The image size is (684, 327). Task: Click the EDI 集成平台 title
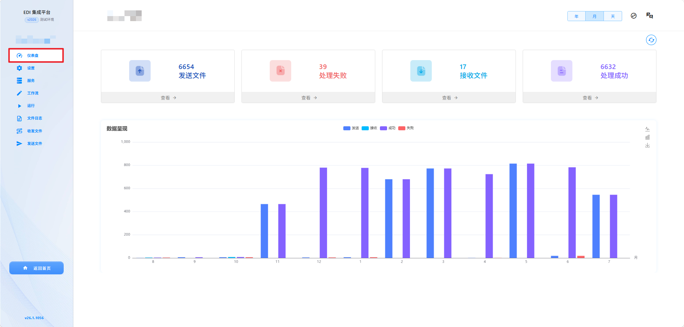(x=37, y=12)
